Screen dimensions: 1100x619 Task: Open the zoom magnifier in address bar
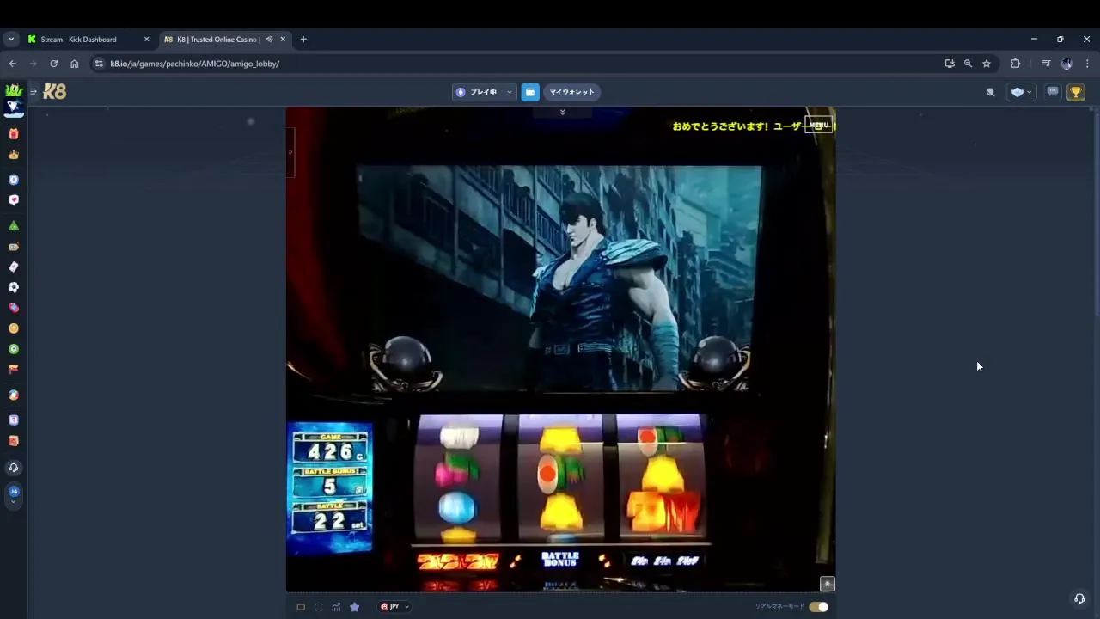[x=968, y=64]
